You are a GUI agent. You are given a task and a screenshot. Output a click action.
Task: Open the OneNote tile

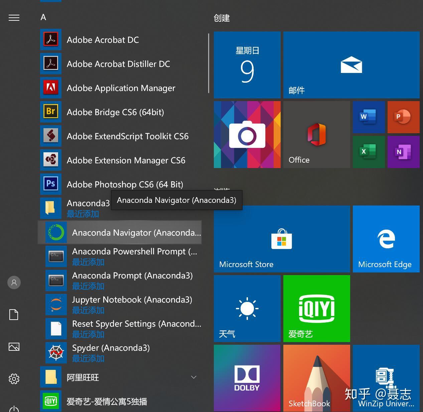tap(404, 152)
